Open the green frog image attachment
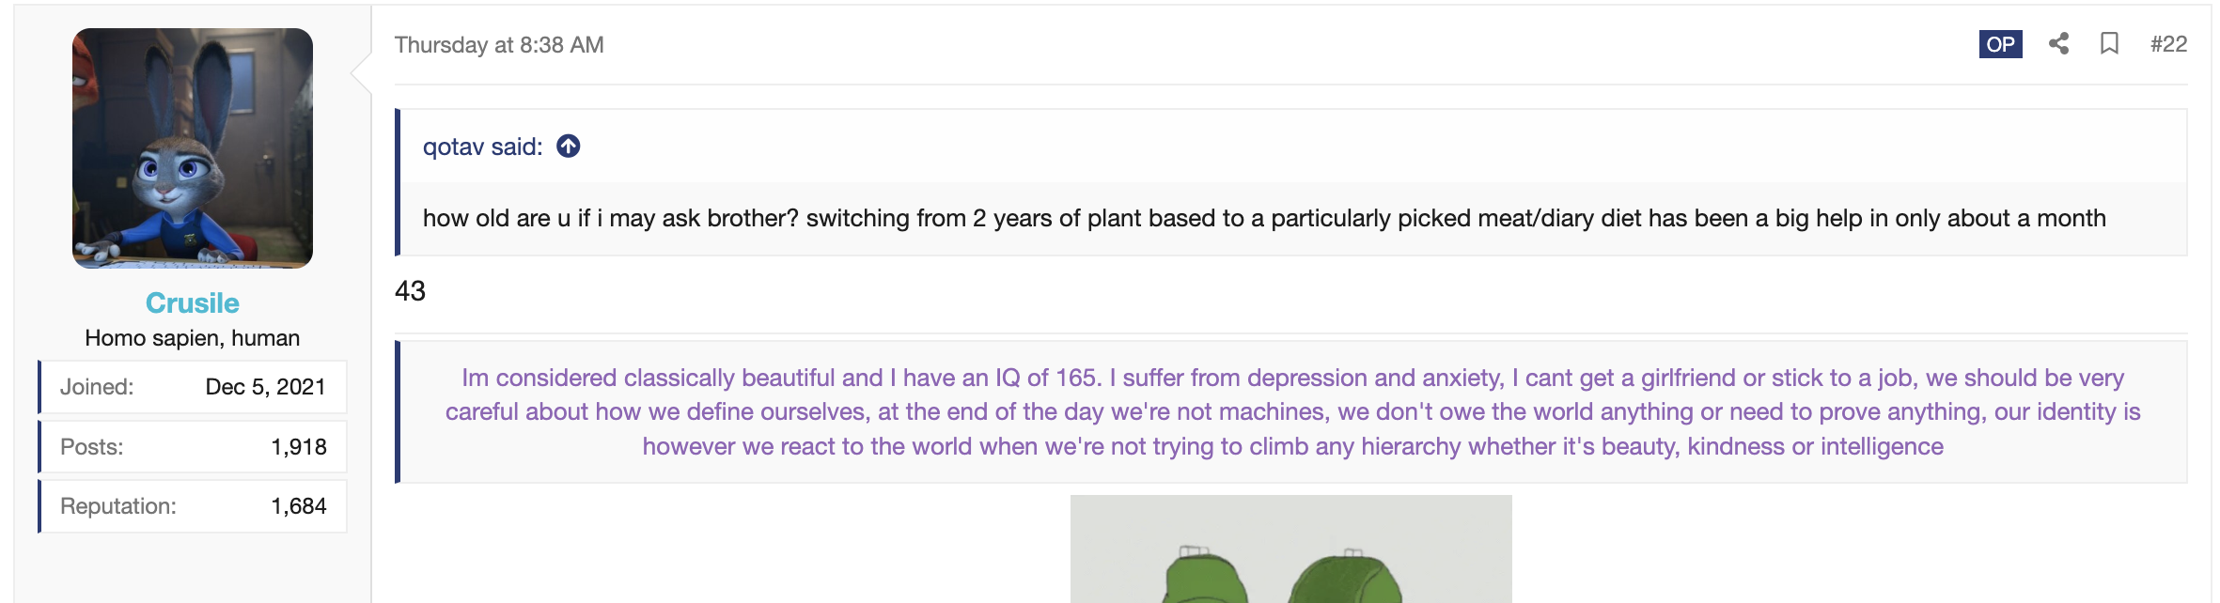Image resolution: width=2220 pixels, height=603 pixels. (x=1290, y=549)
